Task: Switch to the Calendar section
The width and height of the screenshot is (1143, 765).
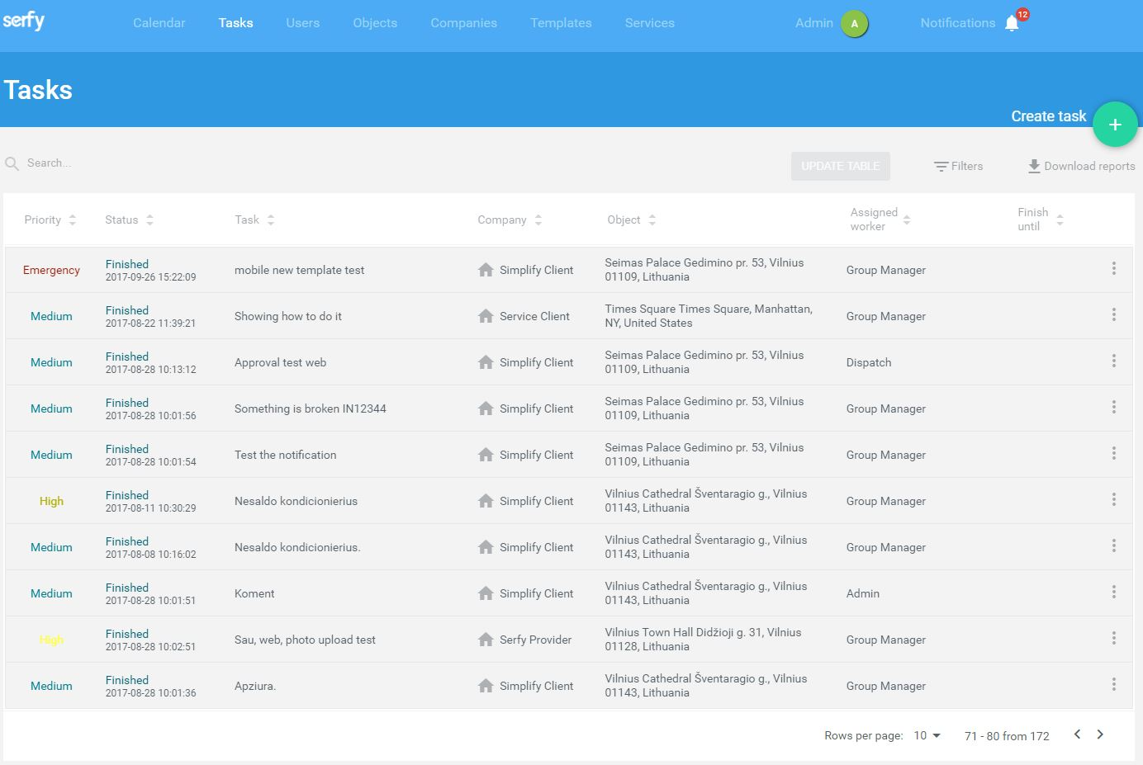Action: (159, 22)
